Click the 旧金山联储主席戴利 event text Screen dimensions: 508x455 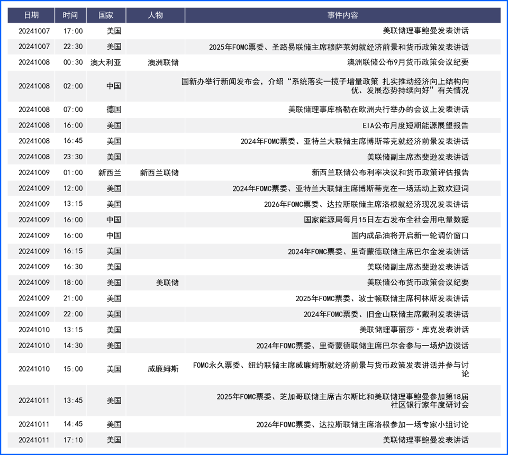(x=386, y=314)
